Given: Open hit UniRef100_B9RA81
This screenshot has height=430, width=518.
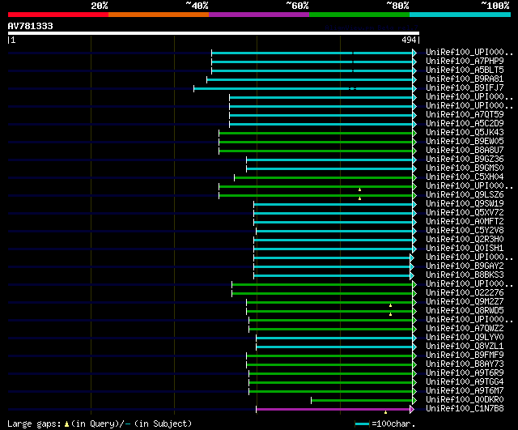Looking at the screenshot, I should 465,79.
